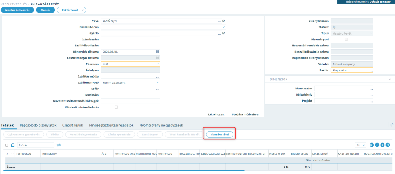The image size is (395, 174).
Task: Collapse the Dimenziók panel
Action: pos(390,79)
